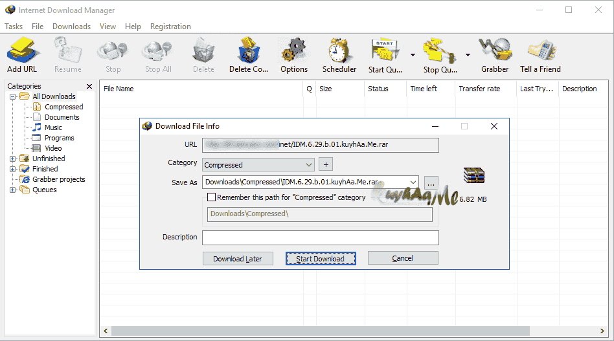The width and height of the screenshot is (614, 341).
Task: Open Options from the toolbar
Action: point(294,55)
